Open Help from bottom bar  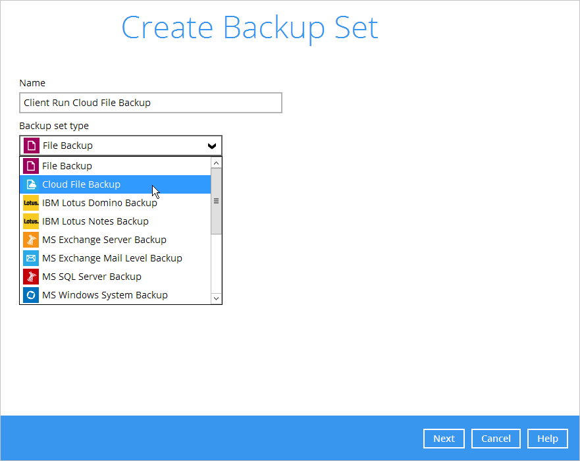(548, 439)
